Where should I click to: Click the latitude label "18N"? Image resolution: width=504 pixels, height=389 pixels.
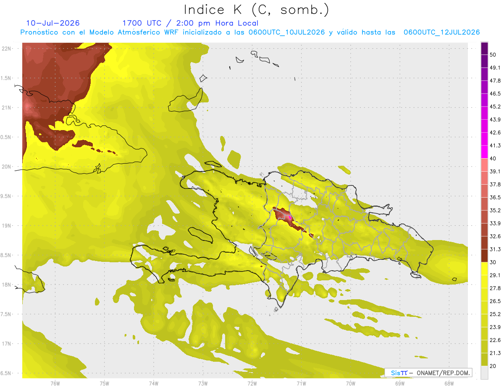pyautogui.click(x=7, y=285)
